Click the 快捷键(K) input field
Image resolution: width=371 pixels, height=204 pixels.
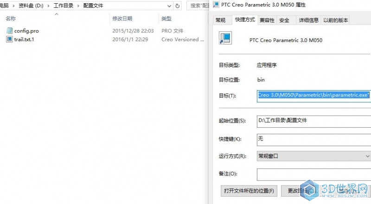click(314, 140)
